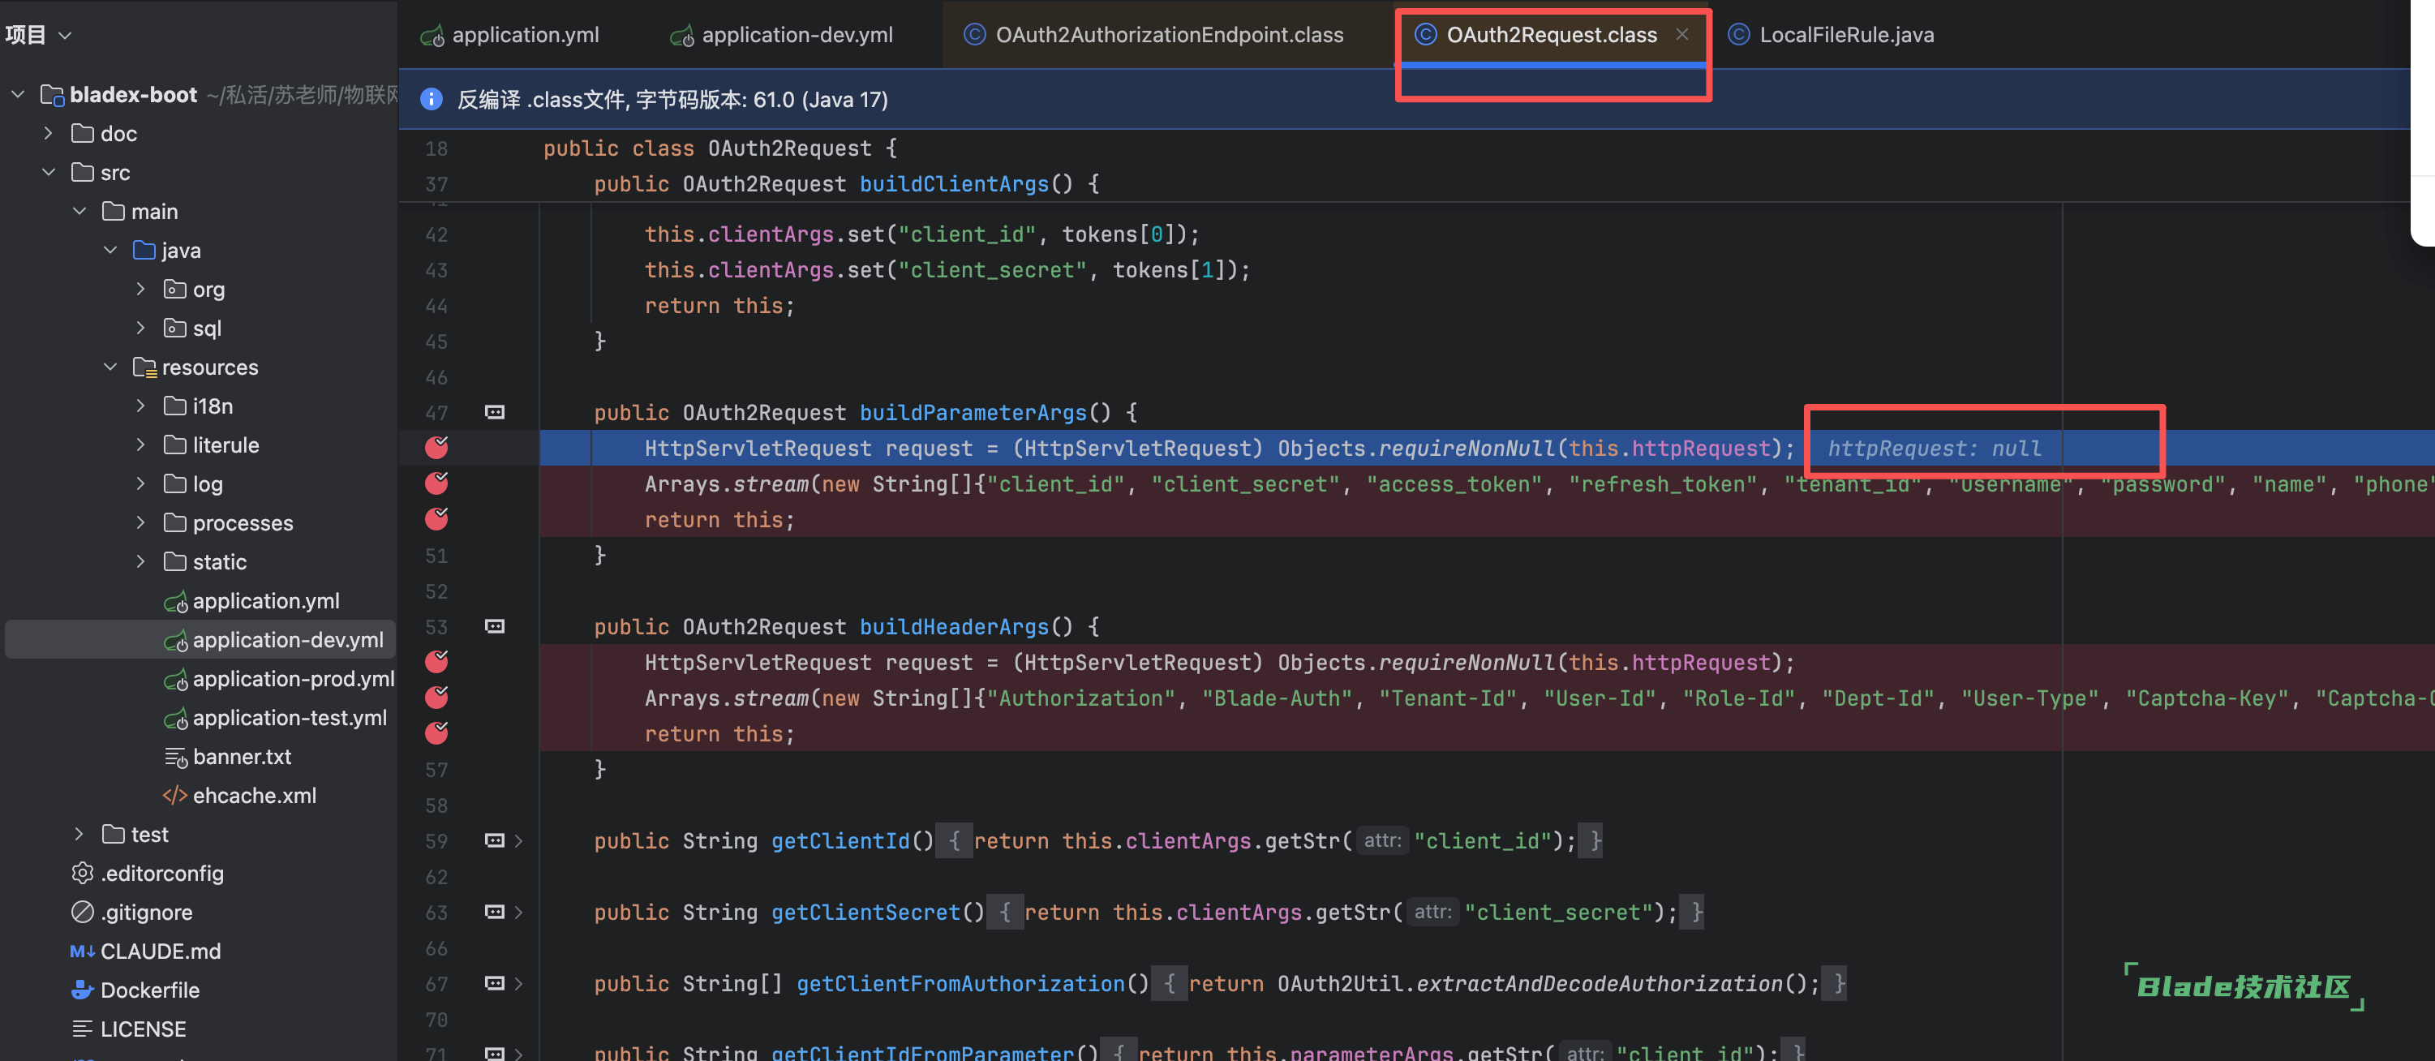
Task: Expand folded getClientId method body
Action: click(x=519, y=840)
